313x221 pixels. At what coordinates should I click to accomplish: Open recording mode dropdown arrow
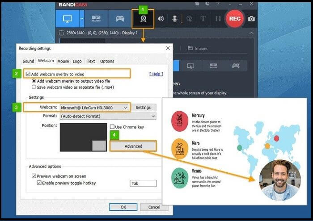81,19
